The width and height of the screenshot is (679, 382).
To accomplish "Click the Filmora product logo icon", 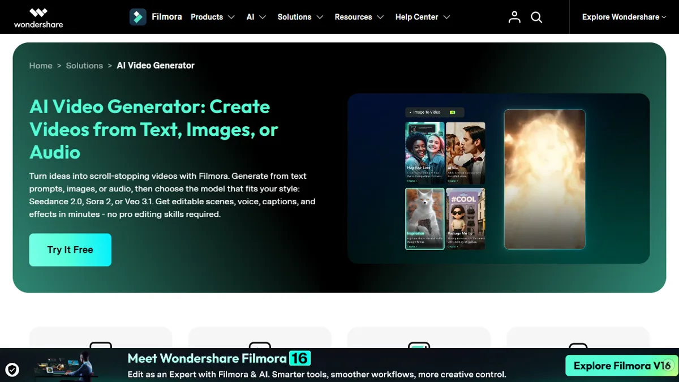I will 138,17.
